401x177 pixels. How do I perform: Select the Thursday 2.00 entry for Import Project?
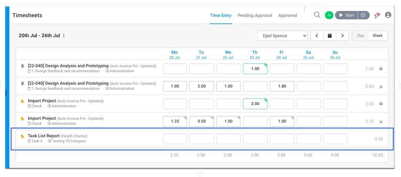coord(255,104)
